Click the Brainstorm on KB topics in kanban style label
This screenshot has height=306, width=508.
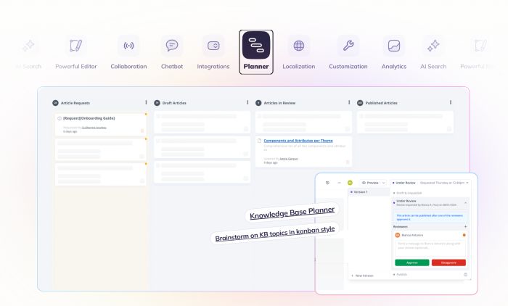[275, 233]
